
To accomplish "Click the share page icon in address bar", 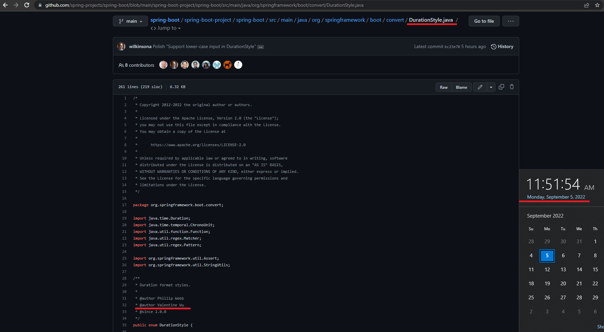I will 587,5.
